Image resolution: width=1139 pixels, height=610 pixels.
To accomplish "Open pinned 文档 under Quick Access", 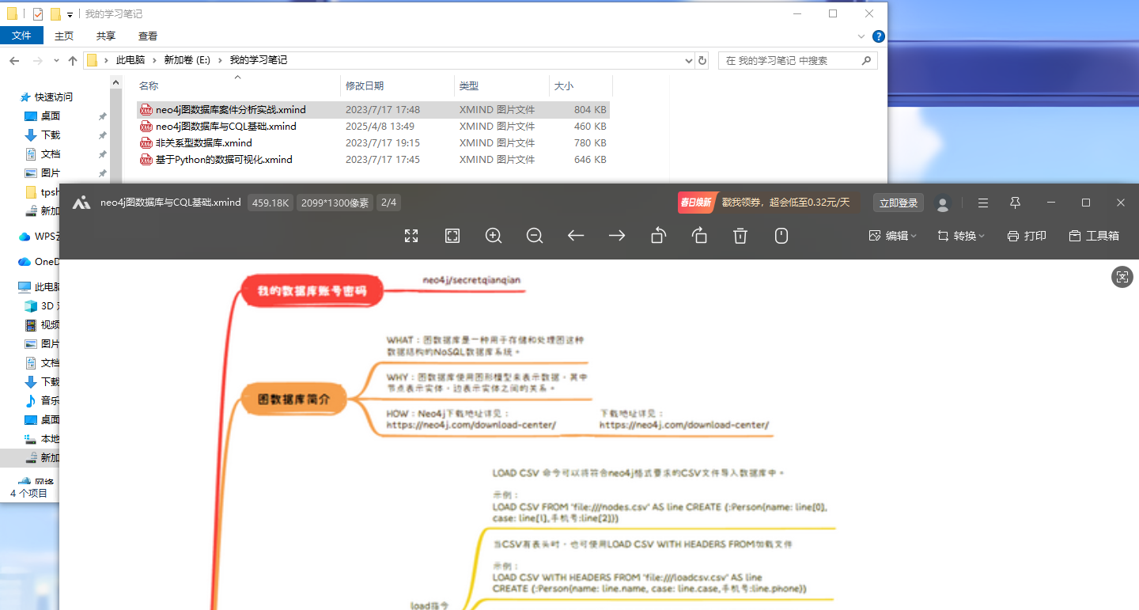I will pyautogui.click(x=51, y=153).
